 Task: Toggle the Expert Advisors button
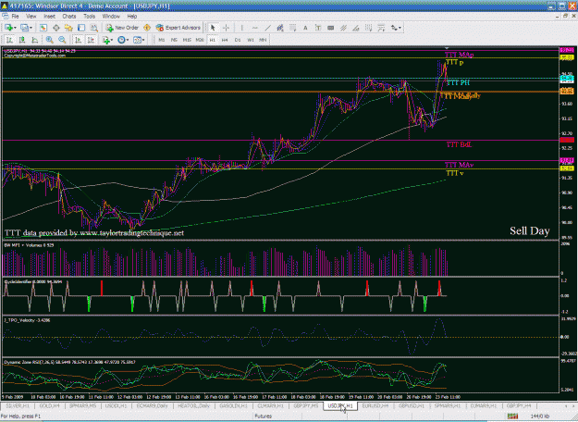(x=178, y=28)
